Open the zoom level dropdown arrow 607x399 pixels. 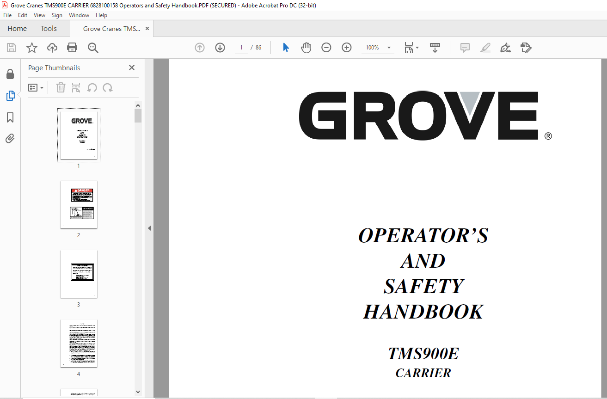(389, 48)
